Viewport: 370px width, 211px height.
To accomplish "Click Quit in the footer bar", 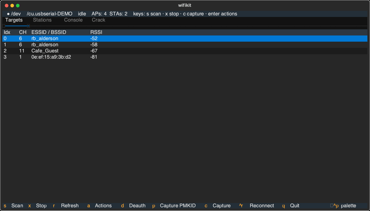I will click(291, 205).
